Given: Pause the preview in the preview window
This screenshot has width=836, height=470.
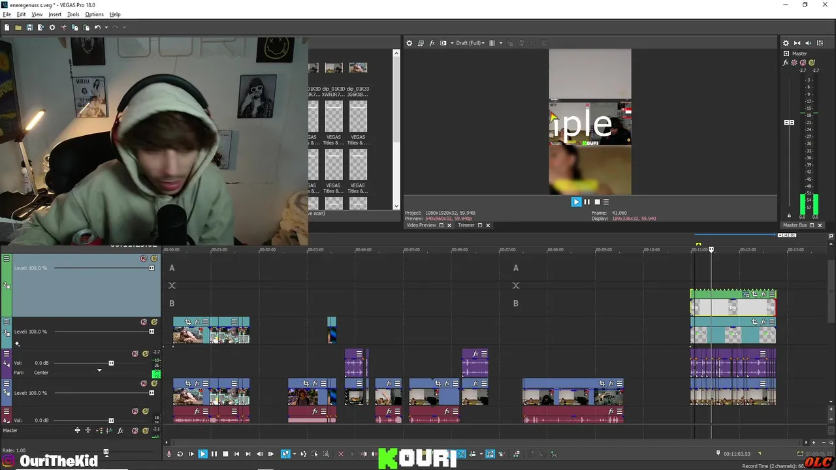Looking at the screenshot, I should pyautogui.click(x=587, y=202).
